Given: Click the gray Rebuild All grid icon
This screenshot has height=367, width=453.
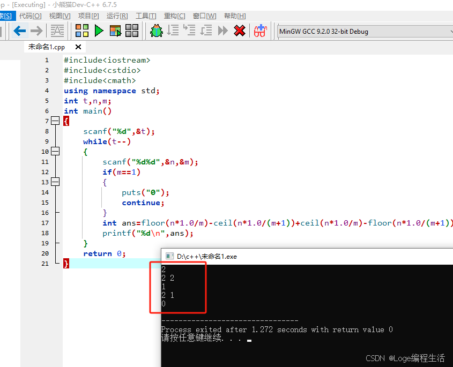Looking at the screenshot, I should click(132, 31).
